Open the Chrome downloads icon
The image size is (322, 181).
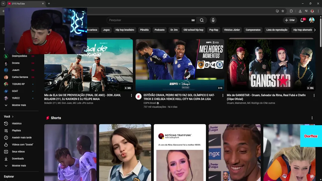(x=300, y=11)
